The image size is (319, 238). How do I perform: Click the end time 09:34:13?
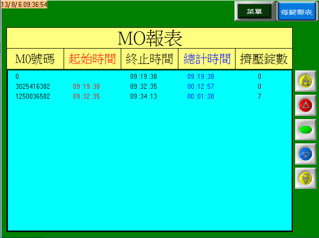coord(144,96)
